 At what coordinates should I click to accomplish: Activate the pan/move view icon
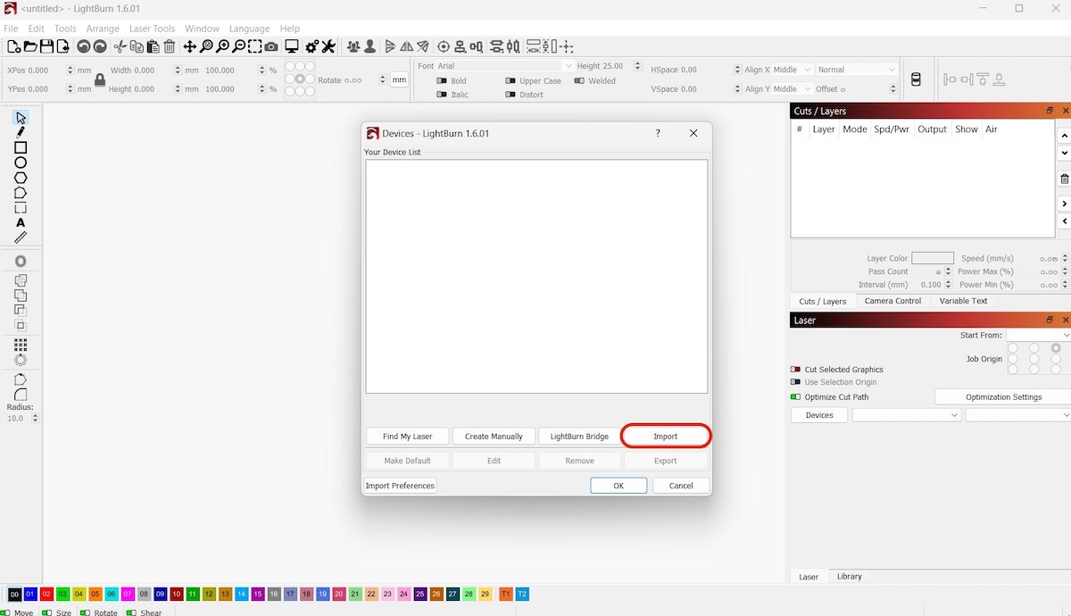pos(190,46)
